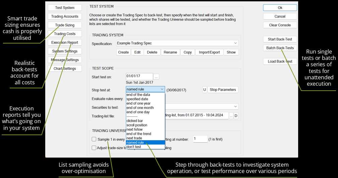Pick 'don't test' in the dropdown list
This screenshot has height=178, width=338.
(134, 147)
